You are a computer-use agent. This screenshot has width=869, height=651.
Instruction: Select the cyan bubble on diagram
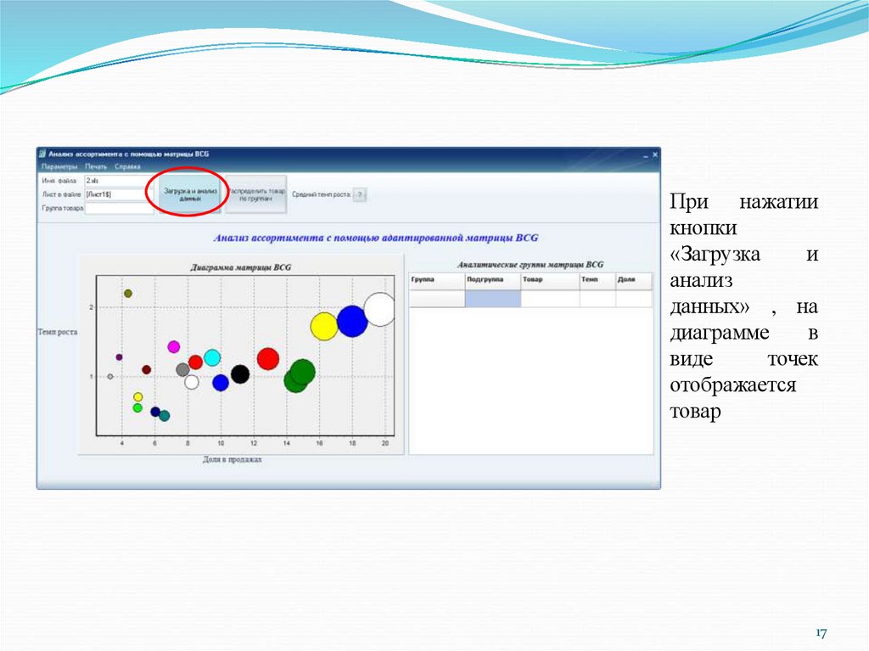point(212,357)
